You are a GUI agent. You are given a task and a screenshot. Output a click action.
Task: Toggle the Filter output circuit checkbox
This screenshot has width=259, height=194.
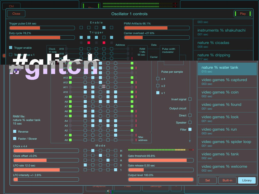click(190, 129)
